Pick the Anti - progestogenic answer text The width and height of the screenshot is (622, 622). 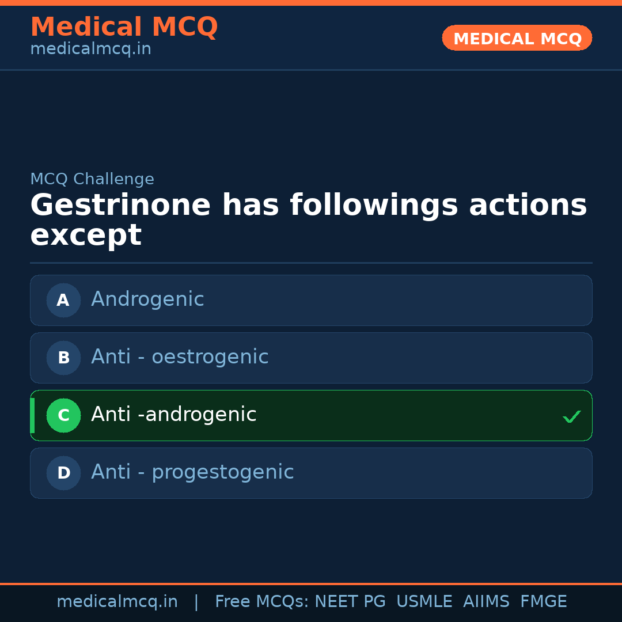pyautogui.click(x=192, y=472)
